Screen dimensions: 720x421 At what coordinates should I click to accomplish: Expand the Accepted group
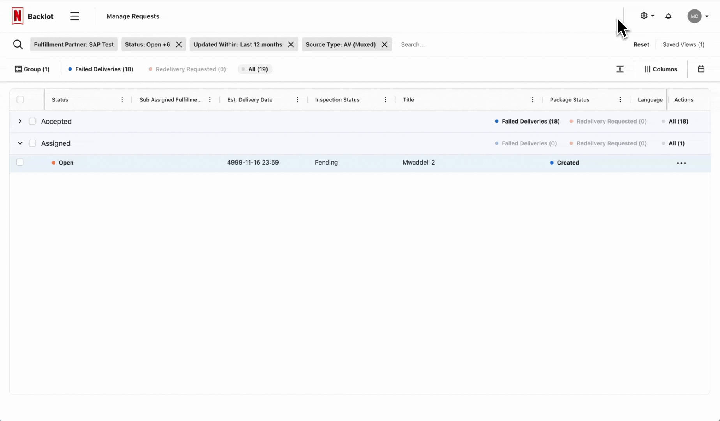(20, 121)
